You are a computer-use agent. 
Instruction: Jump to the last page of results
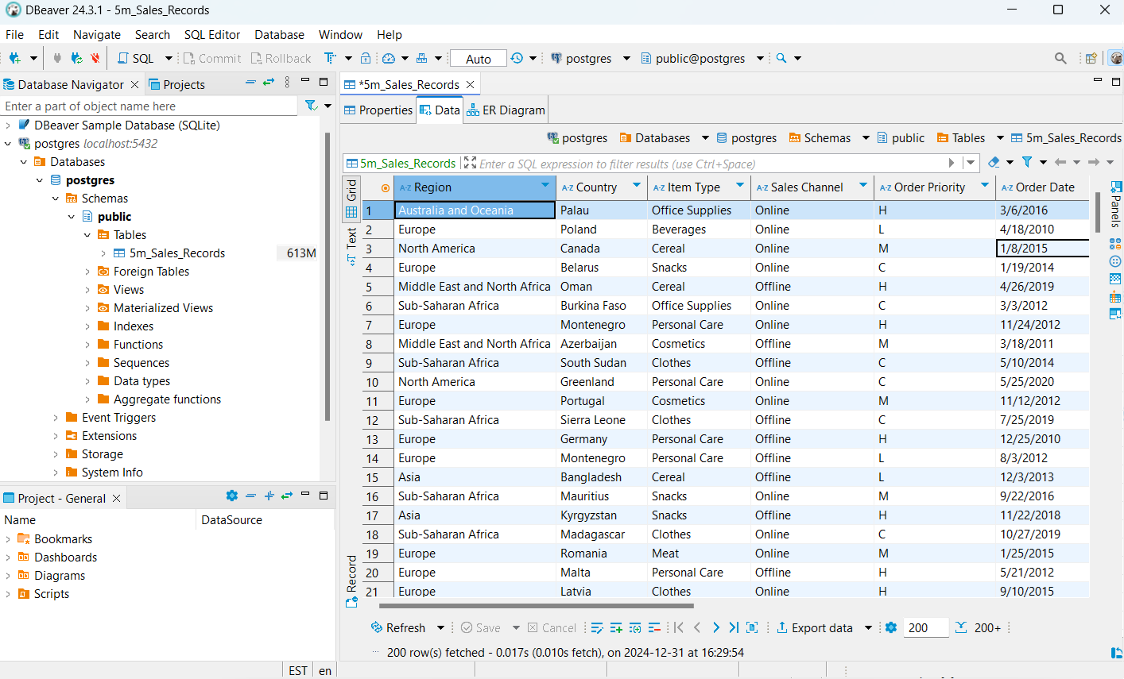point(733,627)
